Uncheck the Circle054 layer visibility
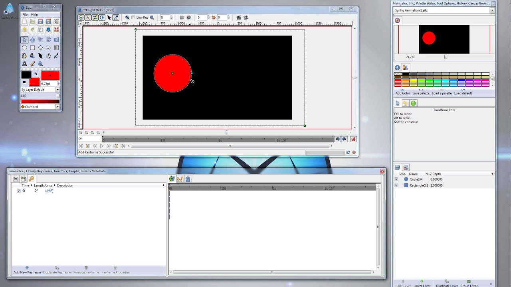Screen dimensions: 511x287 (396, 179)
